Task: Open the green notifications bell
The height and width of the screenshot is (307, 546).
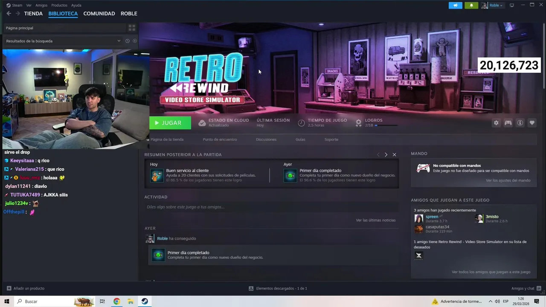Action: [471, 5]
